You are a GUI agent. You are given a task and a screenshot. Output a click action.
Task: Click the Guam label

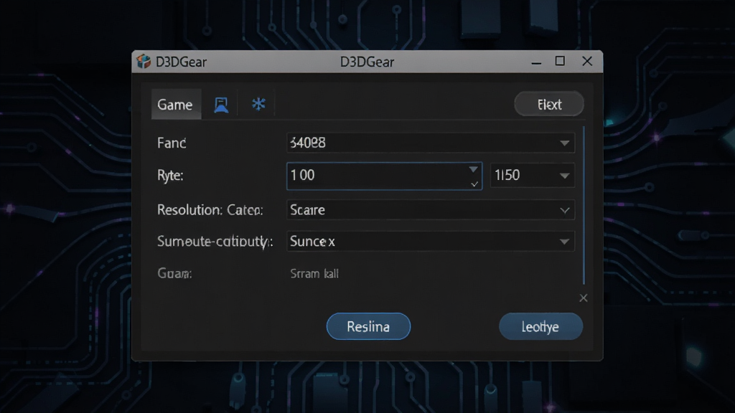(x=174, y=273)
